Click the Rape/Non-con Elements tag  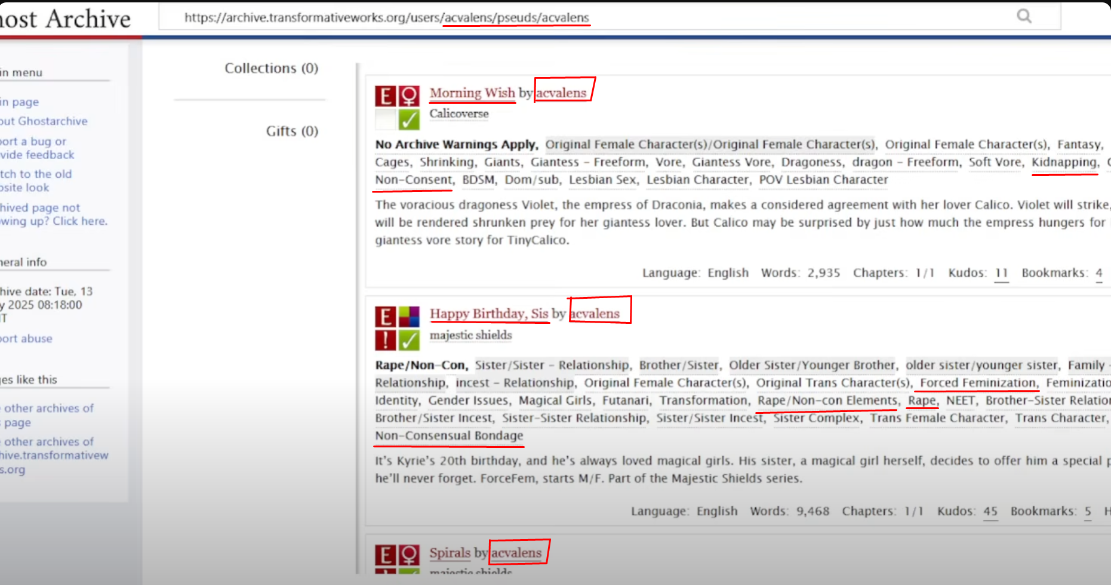pos(827,401)
